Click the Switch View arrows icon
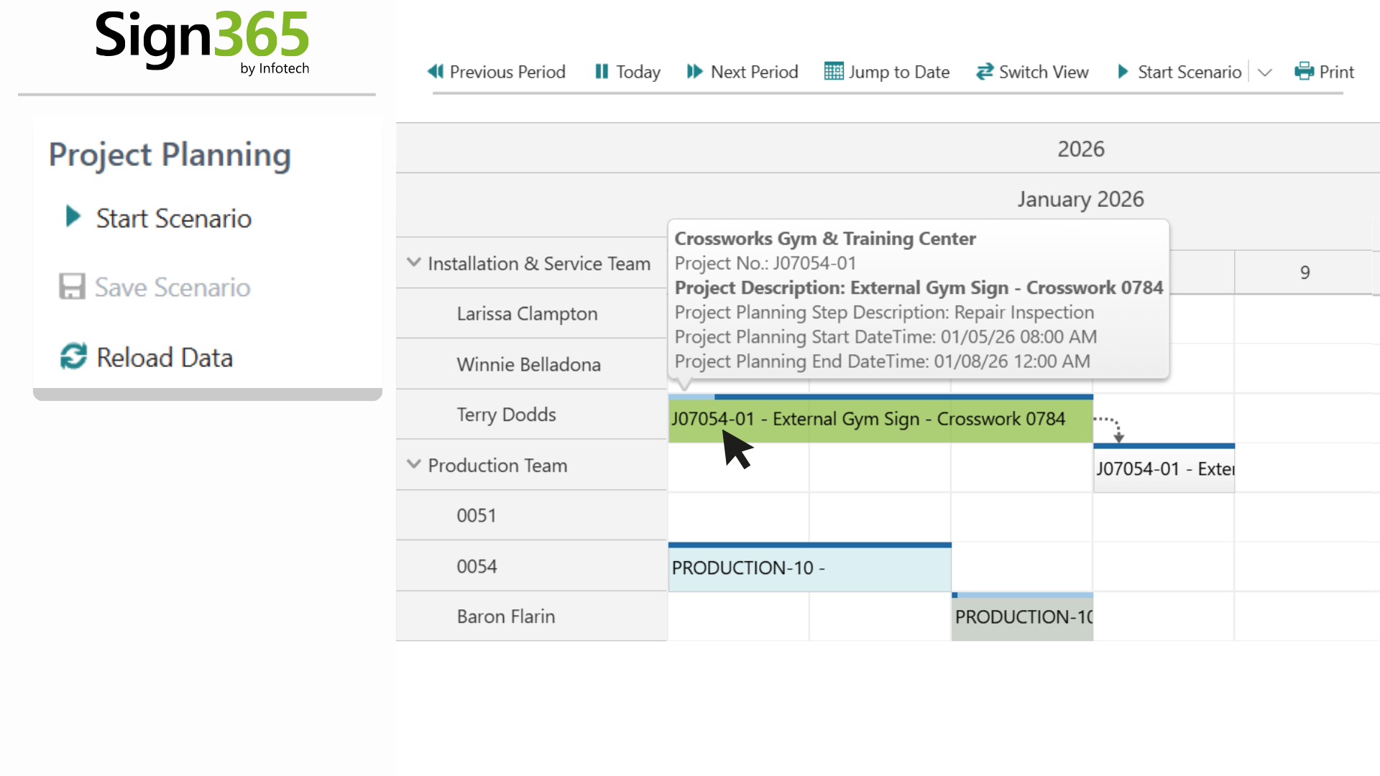Viewport: 1380px width, 776px height. (984, 71)
